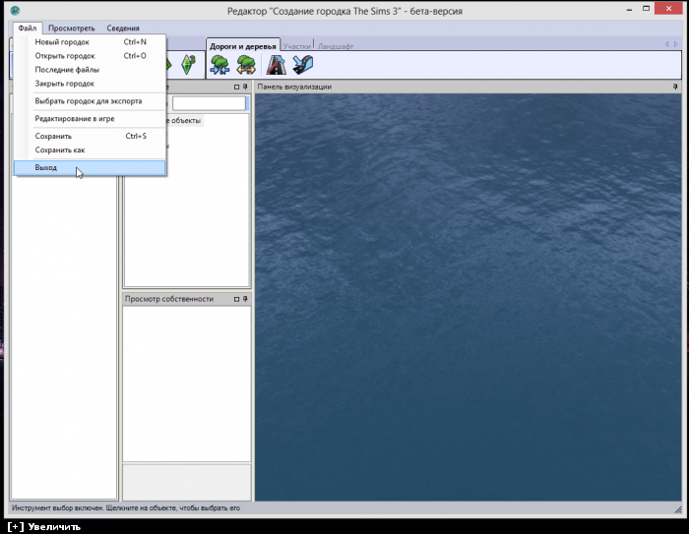689x534 pixels.
Task: Click the search input field above object list
Action: pyautogui.click(x=209, y=103)
